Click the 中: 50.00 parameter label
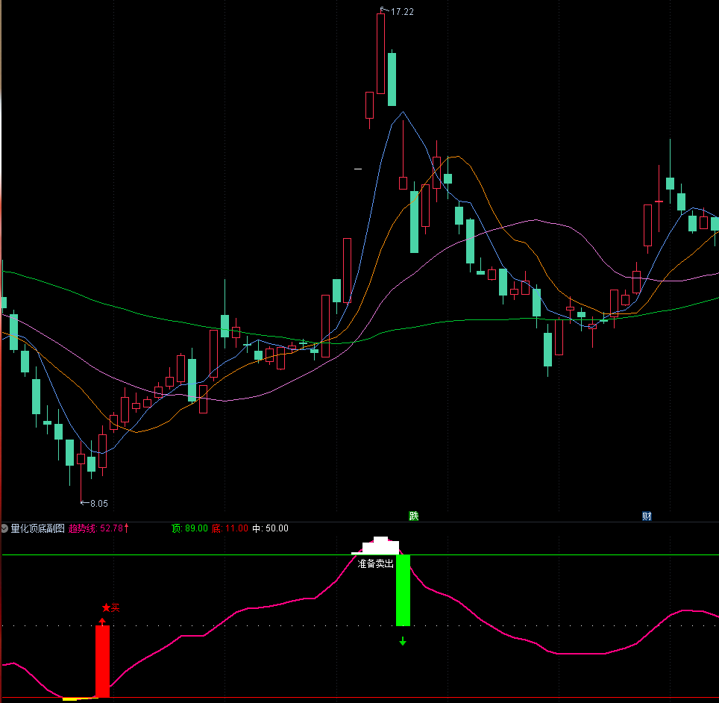This screenshot has height=703, width=719. coord(270,528)
